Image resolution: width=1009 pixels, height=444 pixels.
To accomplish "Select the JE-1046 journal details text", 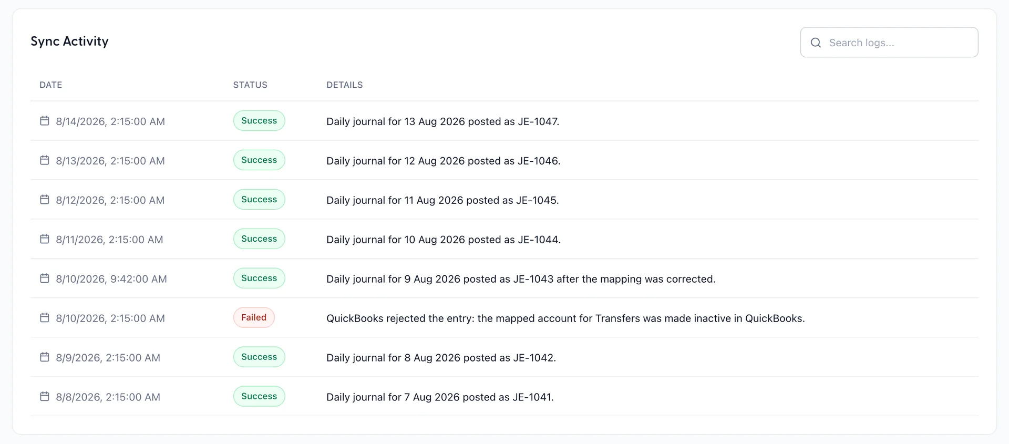I will pos(444,161).
